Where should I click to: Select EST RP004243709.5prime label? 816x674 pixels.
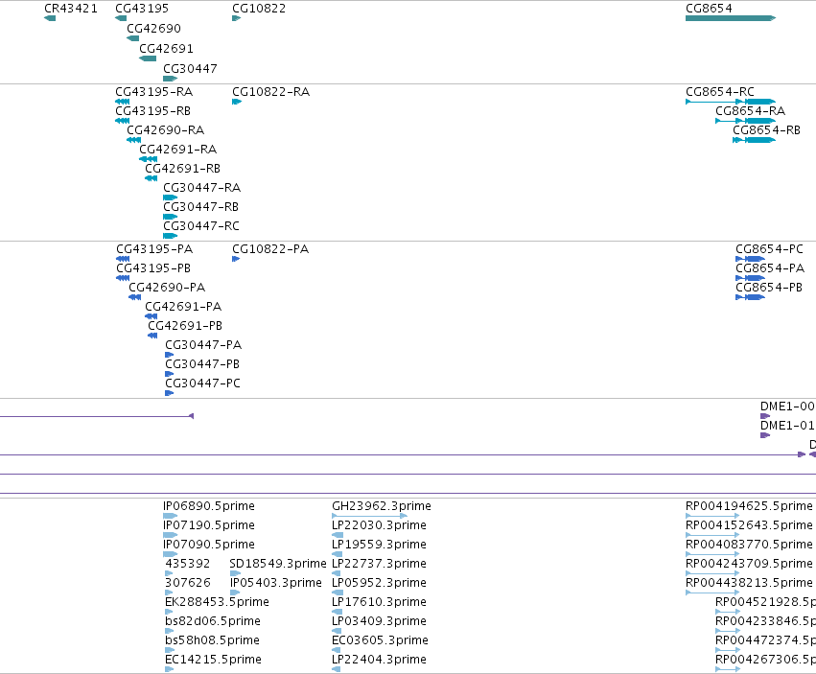coord(750,564)
